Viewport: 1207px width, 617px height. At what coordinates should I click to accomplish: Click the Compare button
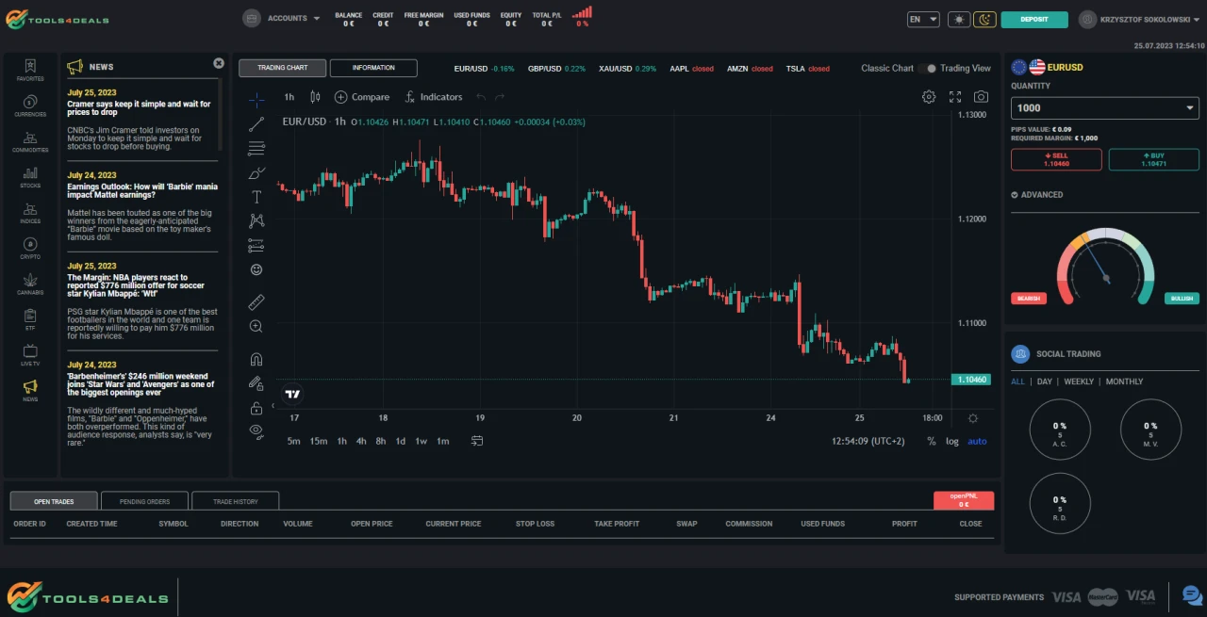click(x=362, y=97)
